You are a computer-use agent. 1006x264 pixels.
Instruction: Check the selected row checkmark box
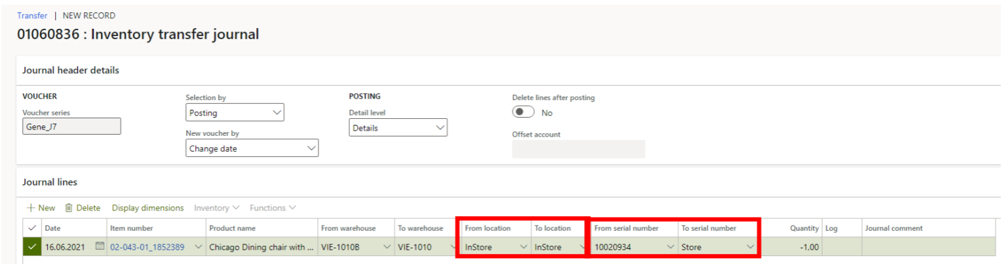[x=31, y=247]
